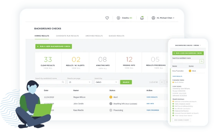Open View Results link for Megan Wilson

152,97
